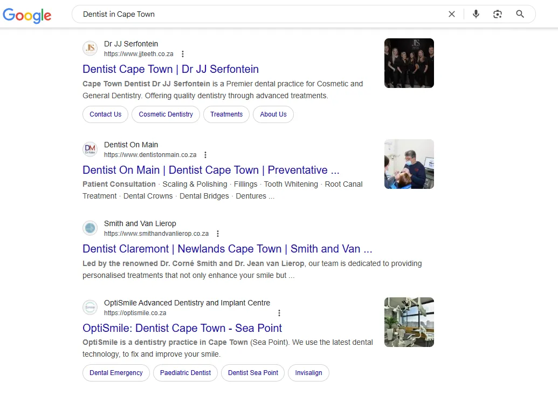Click the https://www.dentistonmain.co.za URL text
558x395 pixels.
tap(150, 155)
